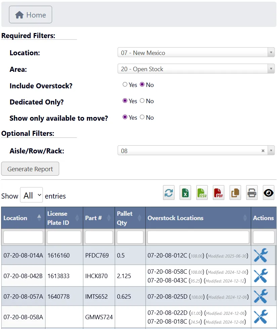
Task: Click the Pallet Qty filter field
Action: pyautogui.click(x=130, y=237)
